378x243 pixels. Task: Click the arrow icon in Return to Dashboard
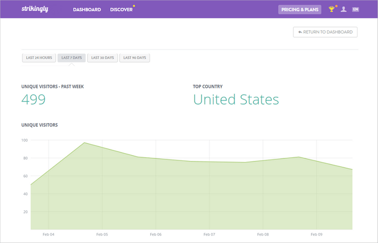tap(300, 32)
